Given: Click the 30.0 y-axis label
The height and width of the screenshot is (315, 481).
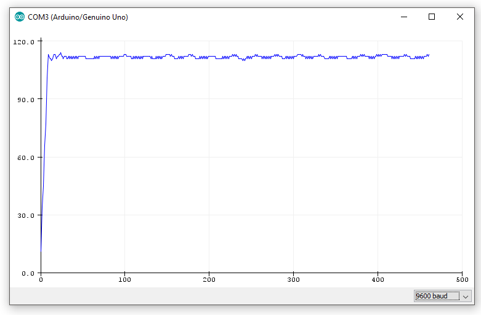Looking at the screenshot, I should tap(26, 216).
